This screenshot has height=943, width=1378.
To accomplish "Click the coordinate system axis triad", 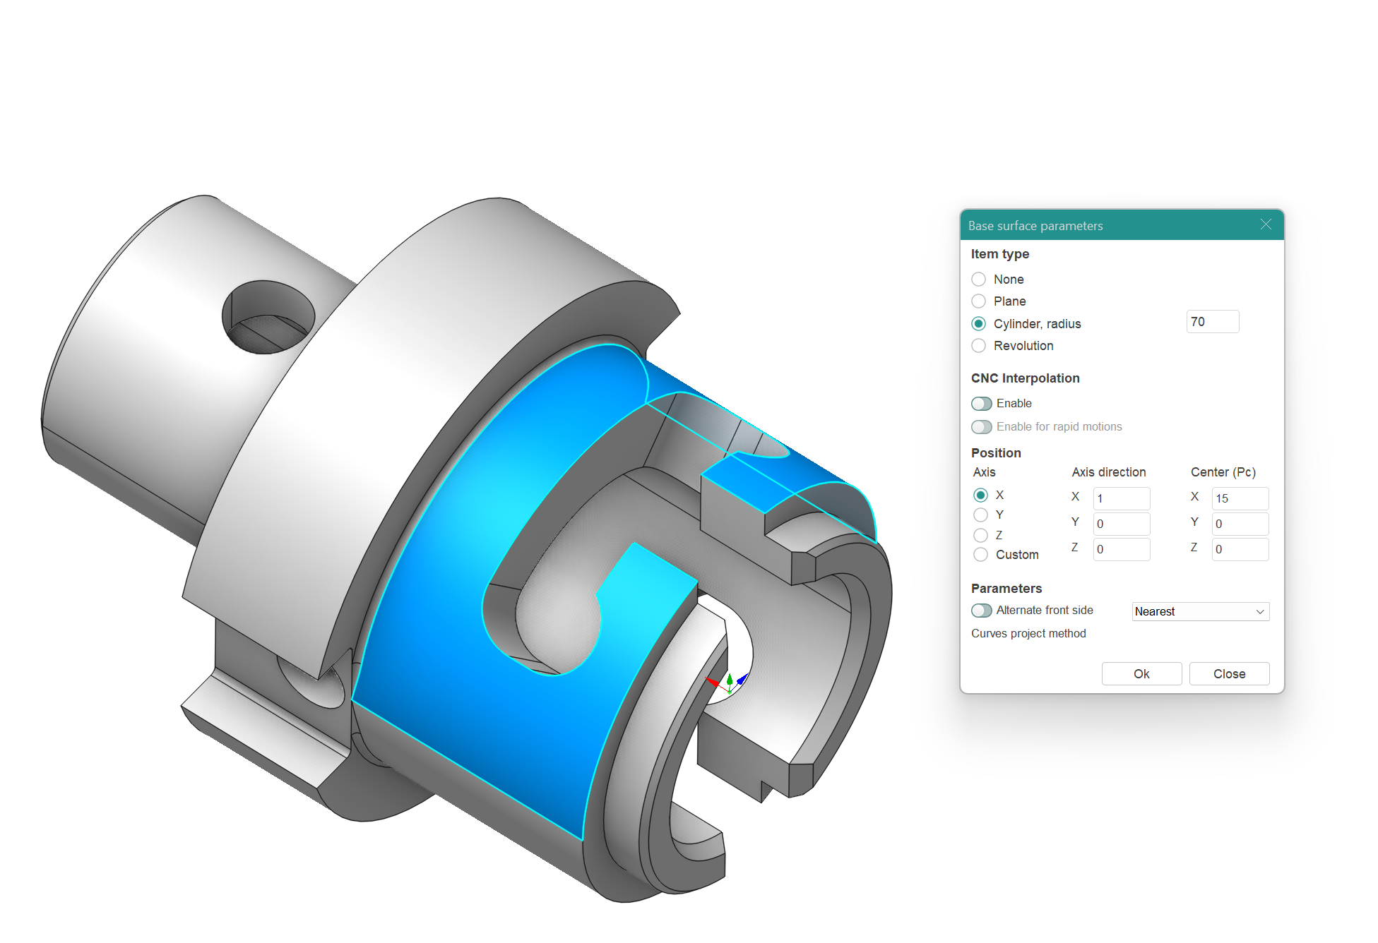I will (x=729, y=683).
